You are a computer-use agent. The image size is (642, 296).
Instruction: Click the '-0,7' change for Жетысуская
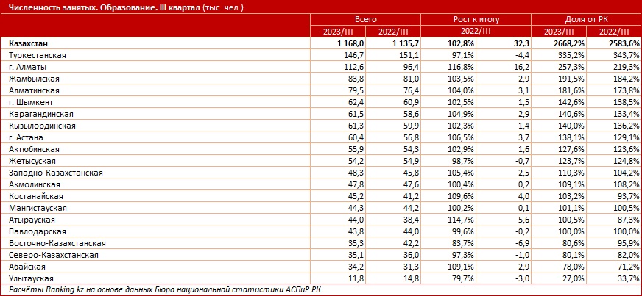523,162
